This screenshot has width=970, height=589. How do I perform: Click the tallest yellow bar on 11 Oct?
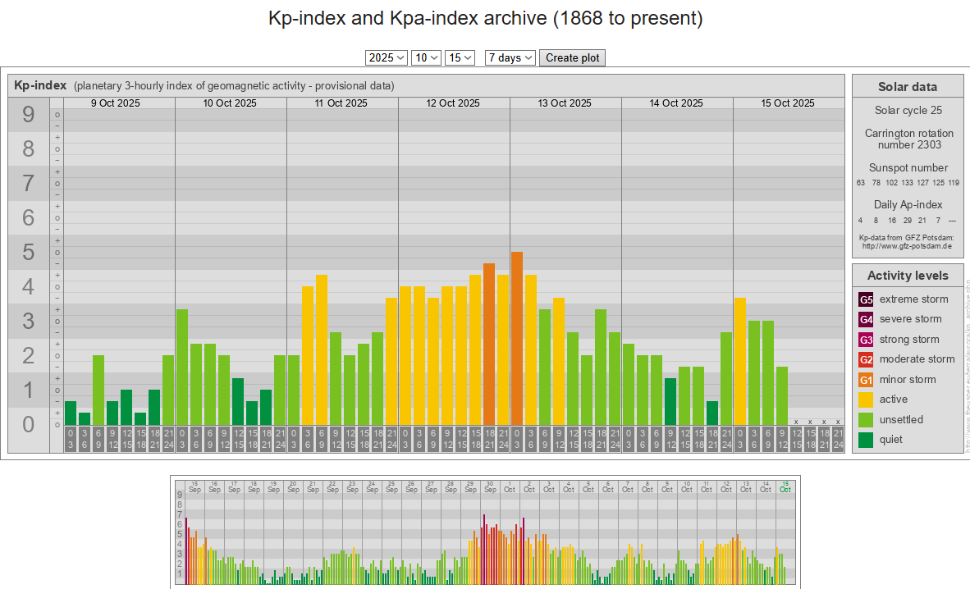click(x=322, y=349)
